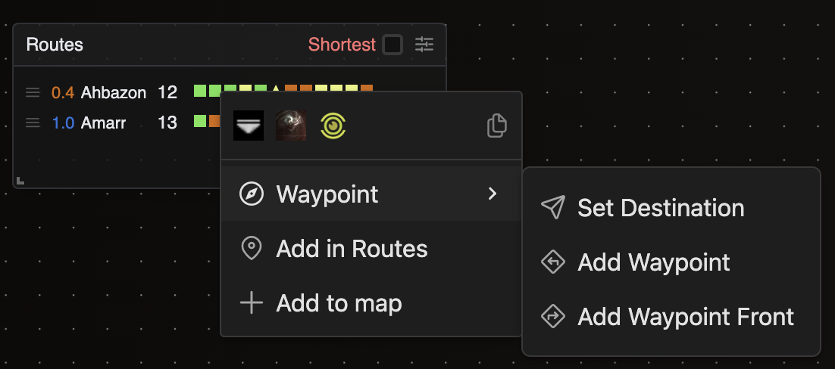Click the Shortest label text
The height and width of the screenshot is (369, 835).
click(x=342, y=45)
